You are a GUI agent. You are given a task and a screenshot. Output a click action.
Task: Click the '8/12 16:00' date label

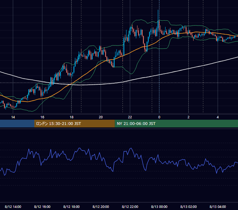(42, 206)
